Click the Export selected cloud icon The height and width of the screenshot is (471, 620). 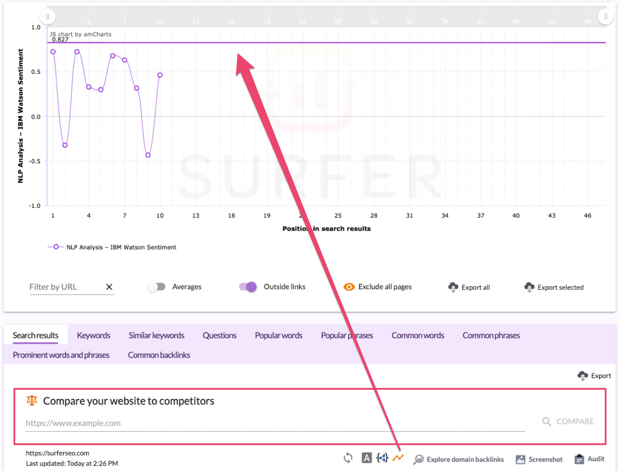tap(529, 287)
